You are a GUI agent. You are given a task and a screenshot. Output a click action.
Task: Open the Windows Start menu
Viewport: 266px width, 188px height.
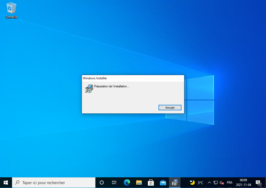pyautogui.click(x=6, y=183)
